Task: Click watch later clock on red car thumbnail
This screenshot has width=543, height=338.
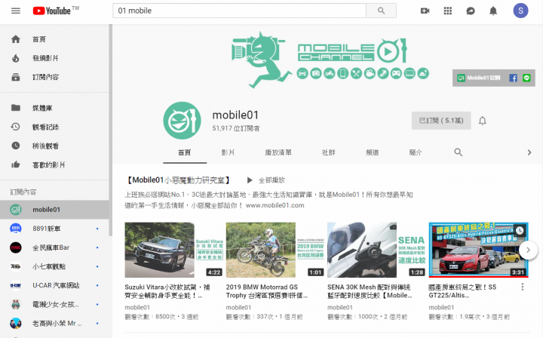Action: coord(520,231)
